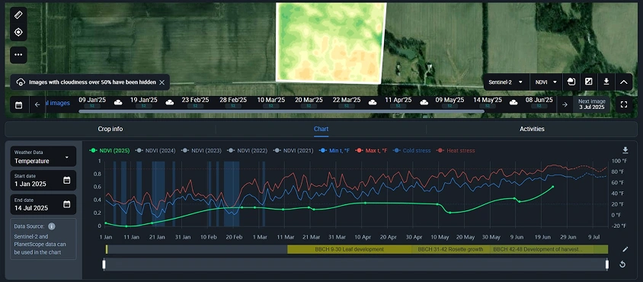Click the Data Source info icon
Viewport: 643px width, 282px height.
pyautogui.click(x=51, y=226)
